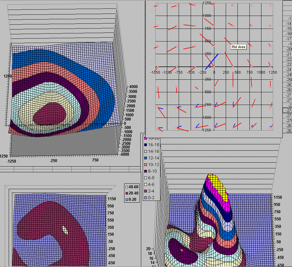Select the 0-20 entry in contour legend
Viewport: 292px width, 267px height.
click(126, 199)
